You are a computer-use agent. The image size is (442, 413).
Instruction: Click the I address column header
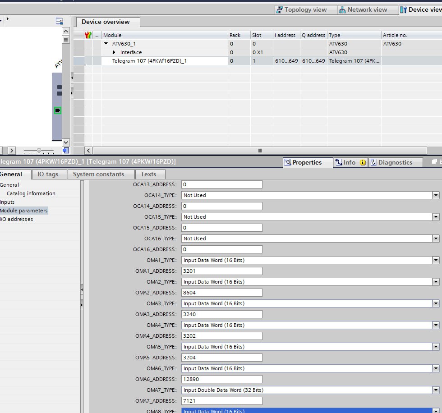tap(286, 35)
